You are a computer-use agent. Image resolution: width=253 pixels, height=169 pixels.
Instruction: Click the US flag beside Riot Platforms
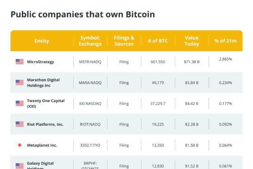coord(19,124)
